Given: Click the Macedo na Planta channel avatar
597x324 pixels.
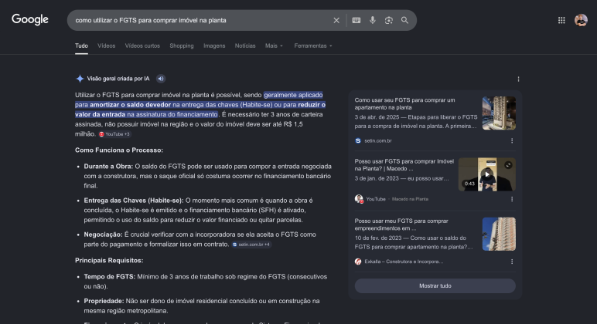Looking at the screenshot, I should pyautogui.click(x=359, y=199).
